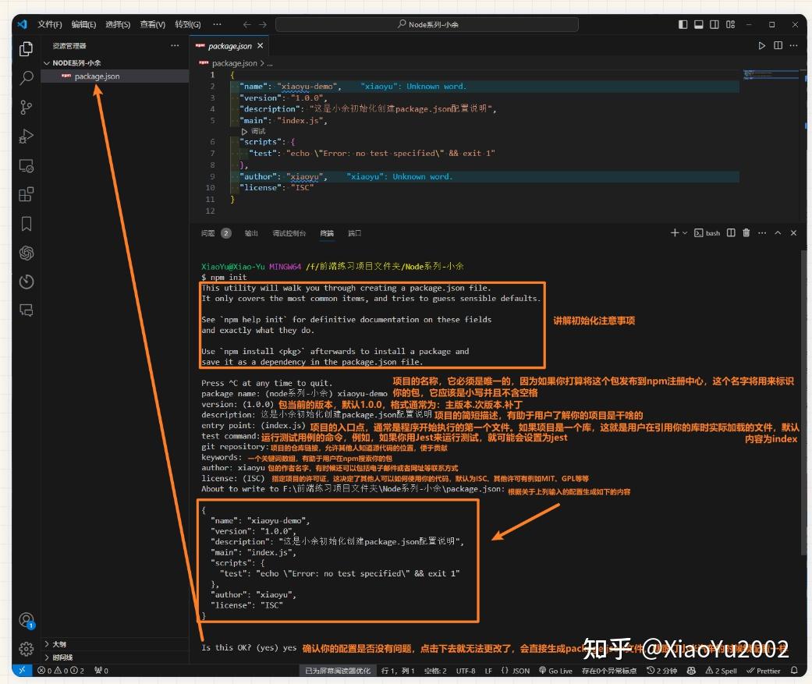The image size is (812, 684).
Task: Maximize the panel with chevron icon
Action: (x=778, y=233)
